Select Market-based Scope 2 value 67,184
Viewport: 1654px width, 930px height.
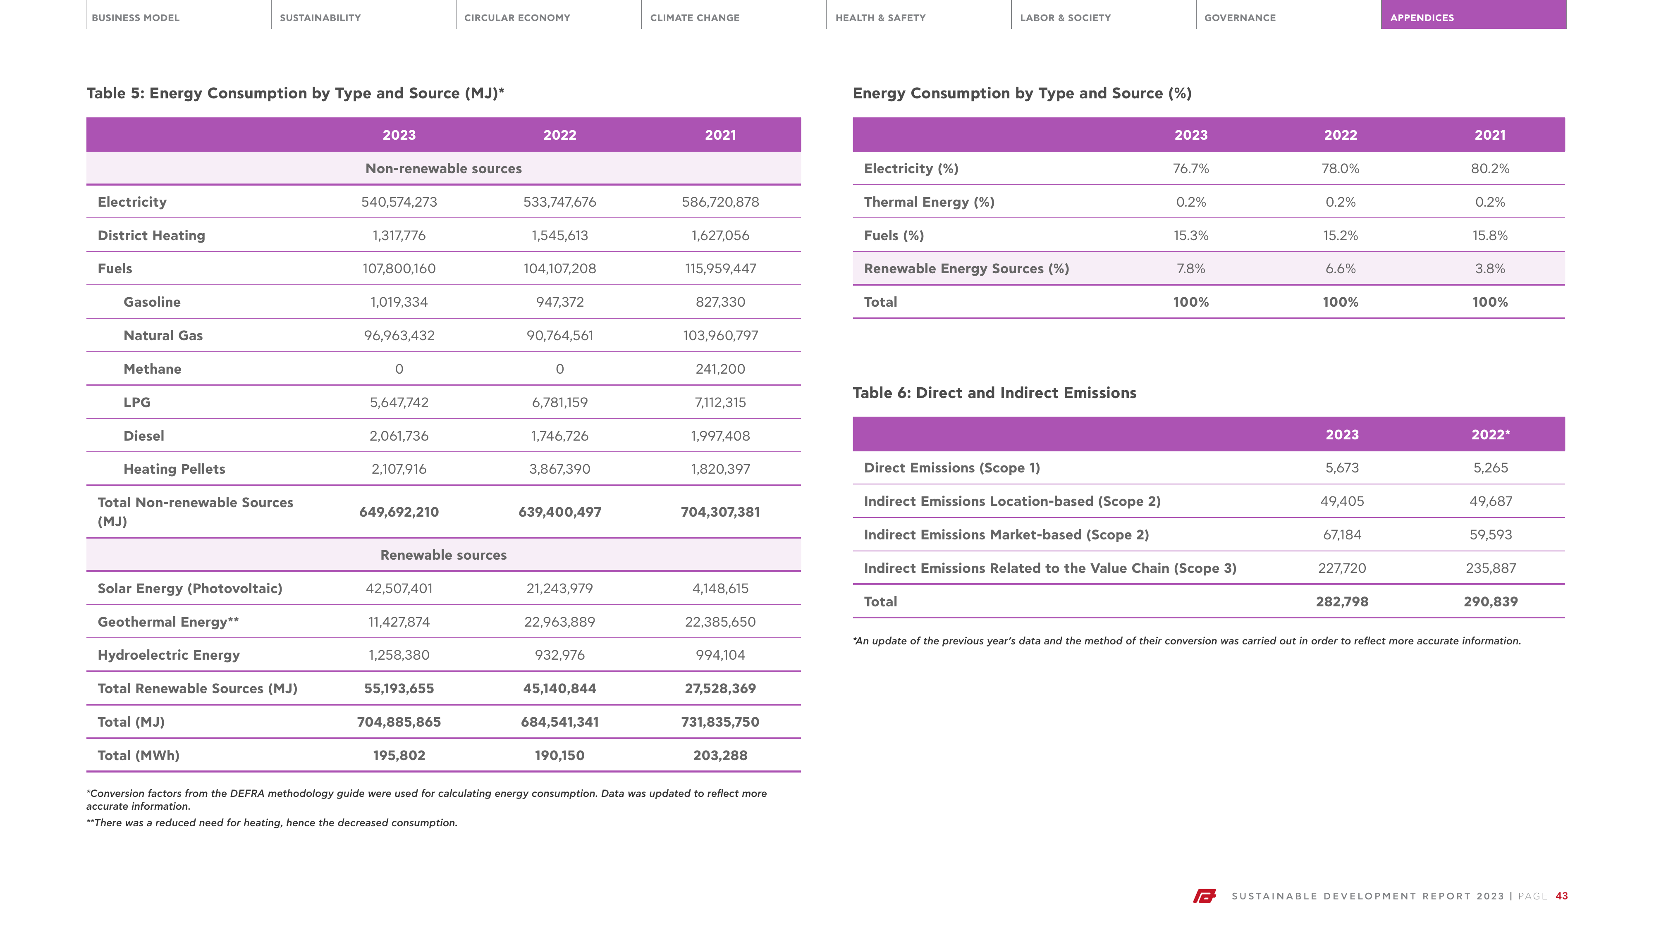(x=1342, y=534)
